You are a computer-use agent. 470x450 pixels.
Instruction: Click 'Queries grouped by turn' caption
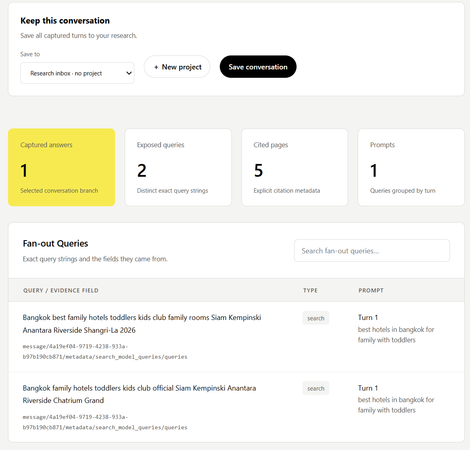tap(402, 191)
